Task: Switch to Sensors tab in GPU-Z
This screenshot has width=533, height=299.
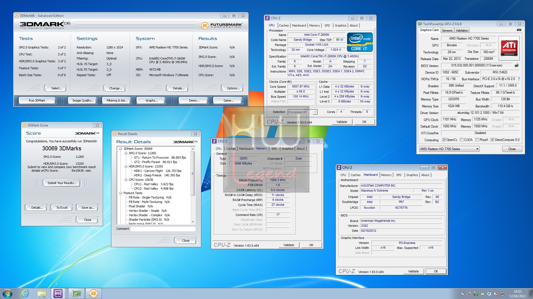Action: tap(447, 30)
